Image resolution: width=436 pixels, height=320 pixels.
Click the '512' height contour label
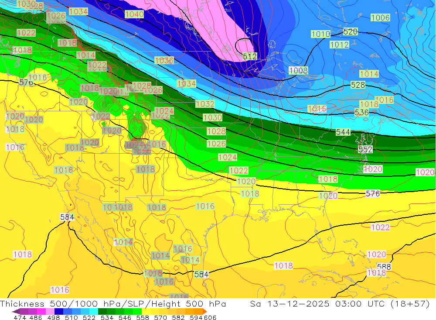(x=250, y=57)
